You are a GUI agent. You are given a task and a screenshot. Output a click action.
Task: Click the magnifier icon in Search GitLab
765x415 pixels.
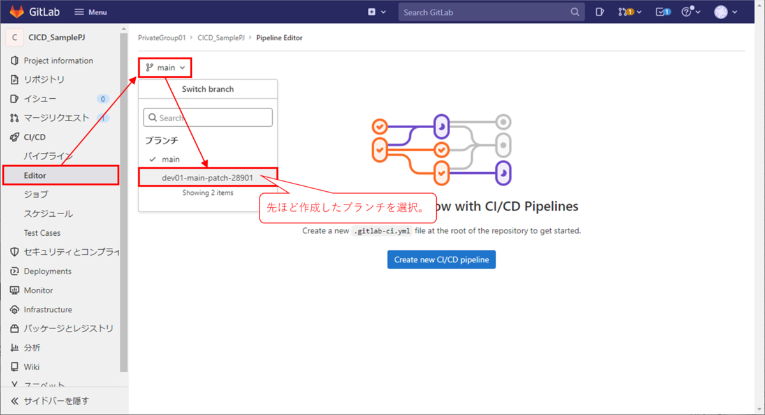click(574, 12)
